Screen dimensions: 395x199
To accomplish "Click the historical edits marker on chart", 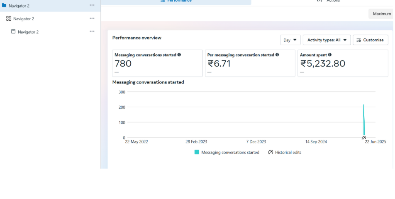I will (x=363, y=138).
